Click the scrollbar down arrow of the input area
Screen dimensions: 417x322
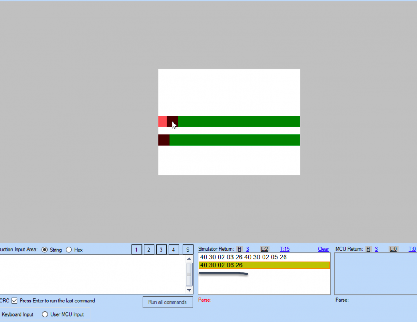[189, 290]
